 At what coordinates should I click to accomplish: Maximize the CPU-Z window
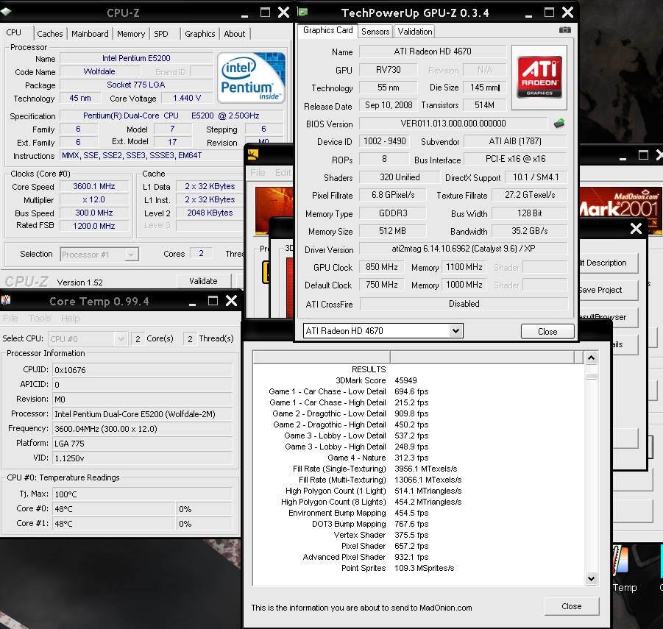265,13
